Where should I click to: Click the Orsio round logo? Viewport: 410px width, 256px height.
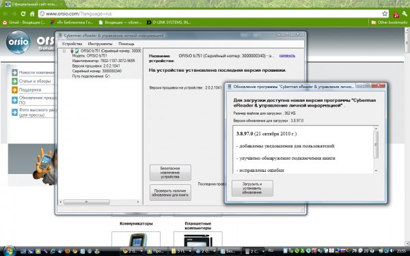(x=18, y=42)
